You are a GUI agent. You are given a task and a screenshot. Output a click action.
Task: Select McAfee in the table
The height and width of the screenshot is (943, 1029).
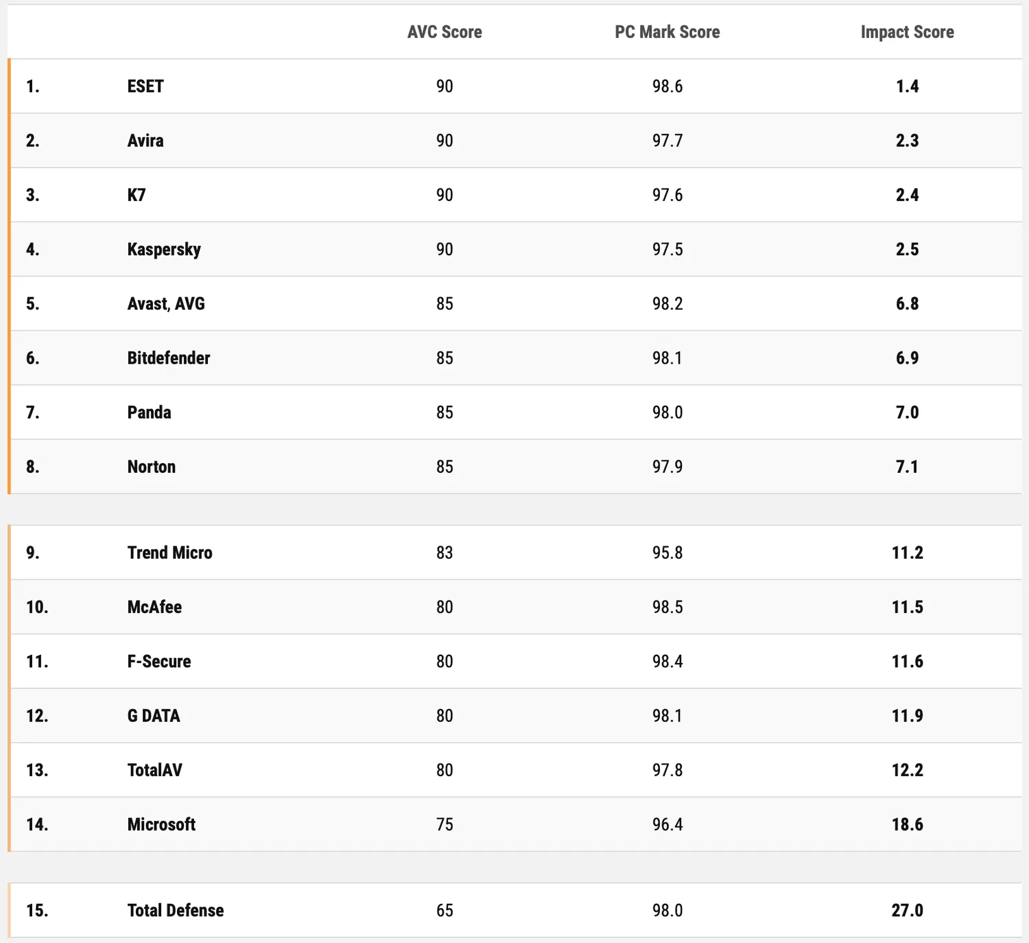(154, 607)
